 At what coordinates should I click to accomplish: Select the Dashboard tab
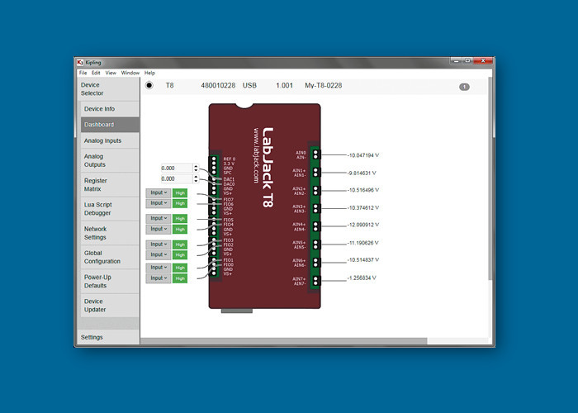tap(110, 125)
